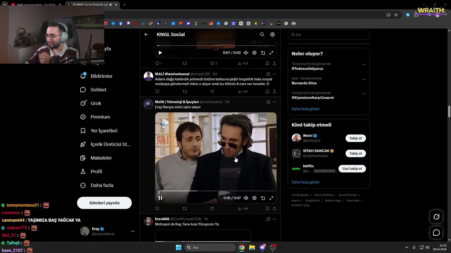Play the top video at 0:01 / 0:42
Screen dimensions: 451x253
pos(160,53)
